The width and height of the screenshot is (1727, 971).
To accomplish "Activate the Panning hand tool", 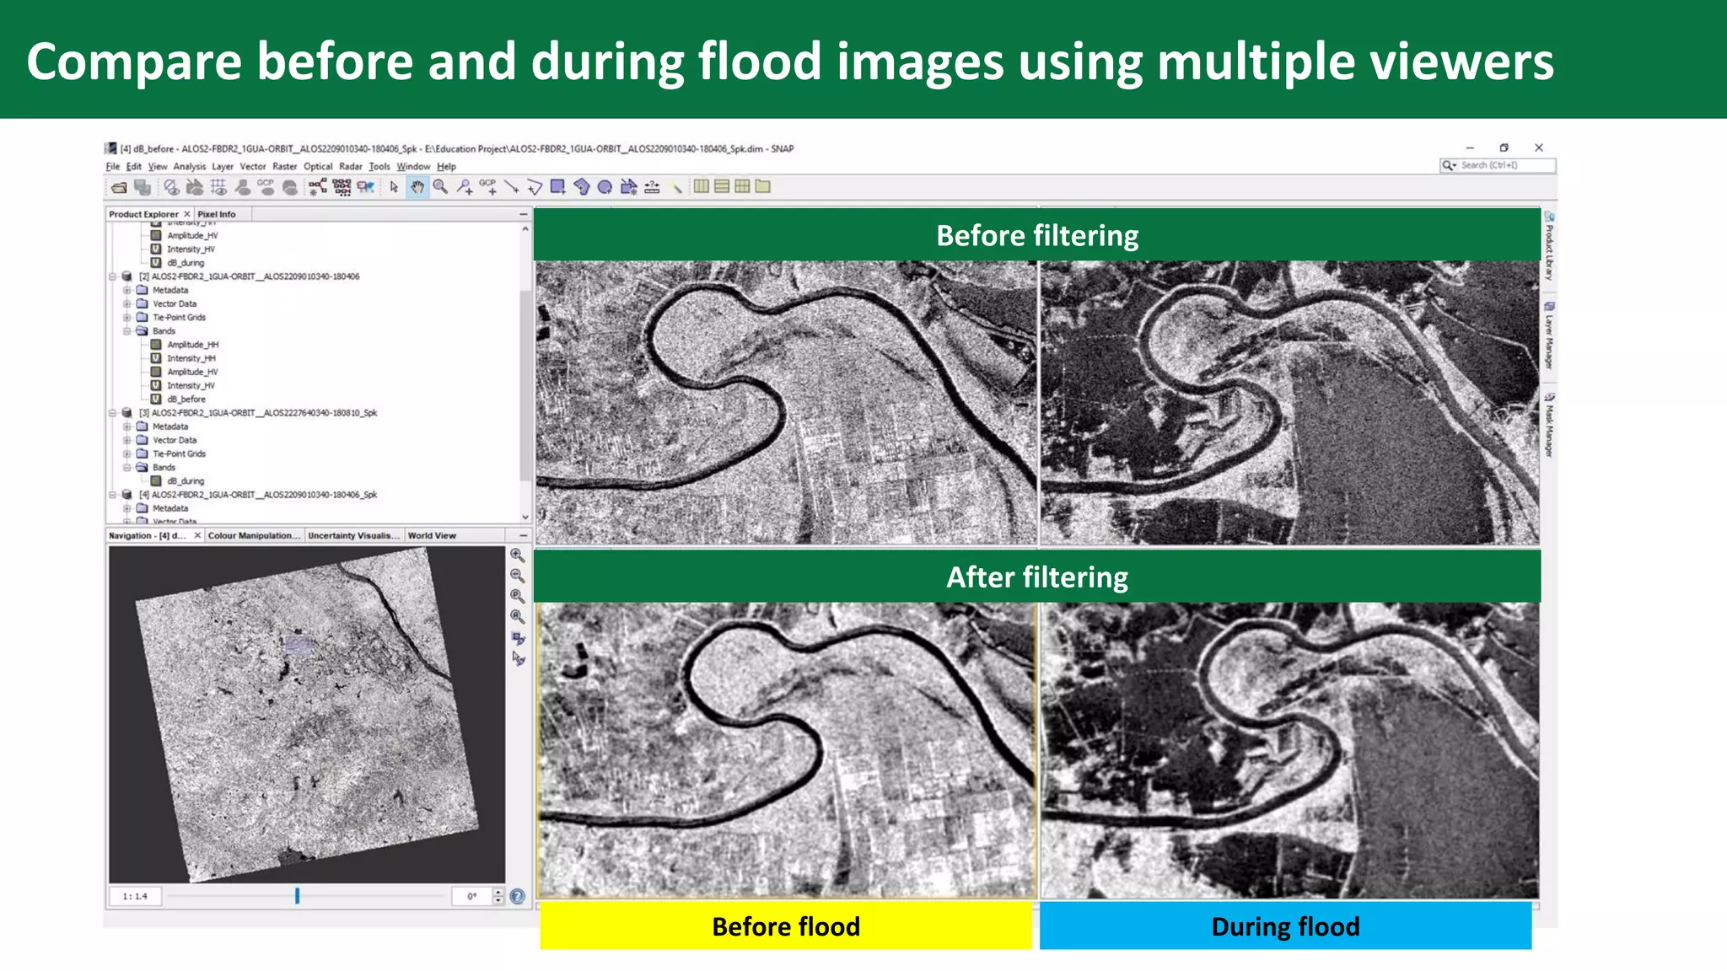I will [x=417, y=187].
